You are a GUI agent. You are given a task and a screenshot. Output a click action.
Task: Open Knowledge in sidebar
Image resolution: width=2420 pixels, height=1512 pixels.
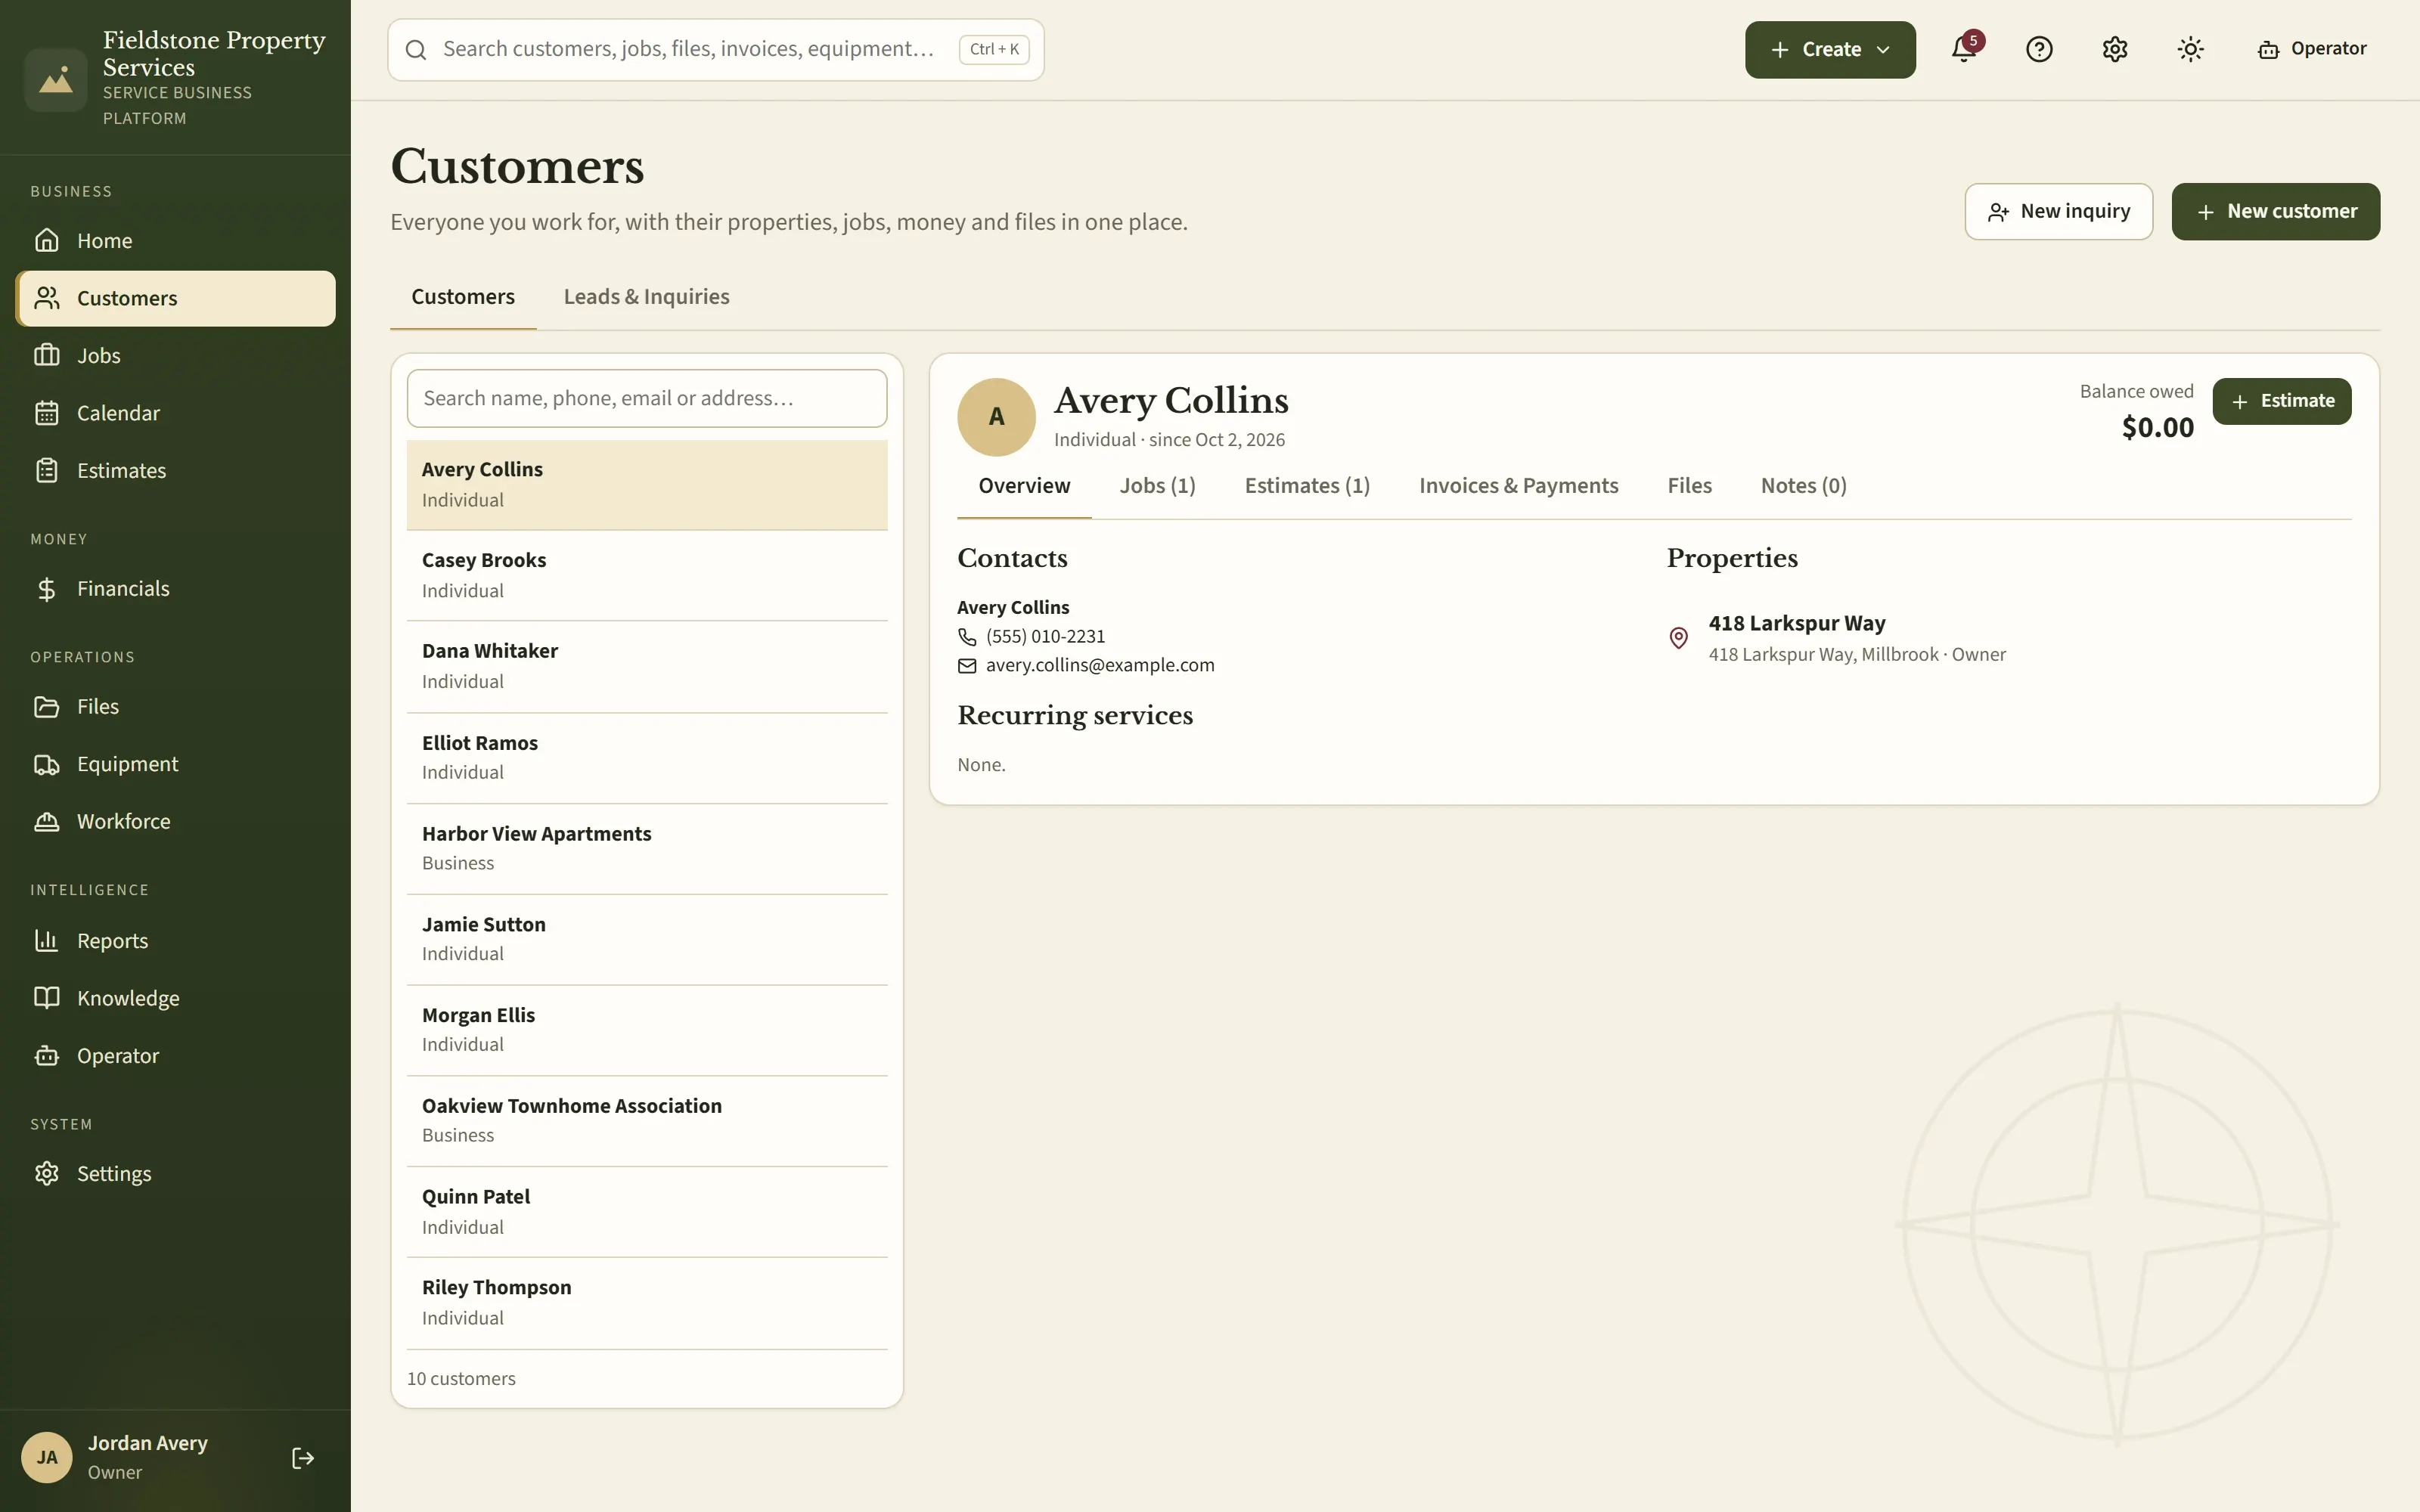(x=175, y=998)
